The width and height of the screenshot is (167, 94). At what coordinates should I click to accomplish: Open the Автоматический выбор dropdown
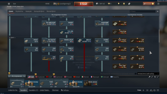click(148, 74)
